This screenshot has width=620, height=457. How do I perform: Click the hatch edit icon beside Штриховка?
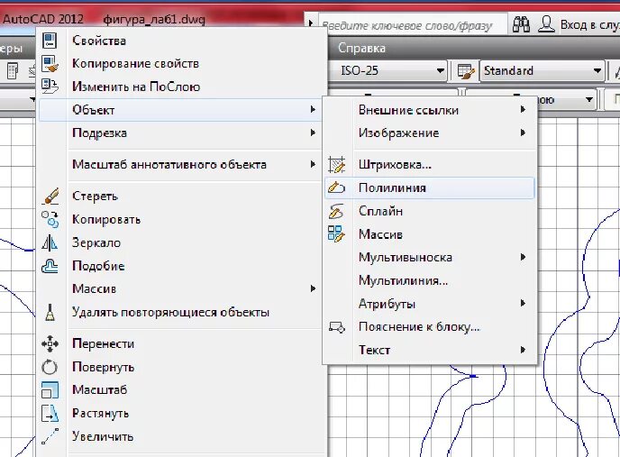coord(336,165)
